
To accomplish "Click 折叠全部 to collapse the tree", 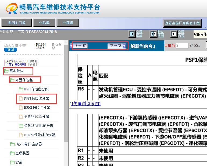I will pyautogui.click(x=56, y=46).
